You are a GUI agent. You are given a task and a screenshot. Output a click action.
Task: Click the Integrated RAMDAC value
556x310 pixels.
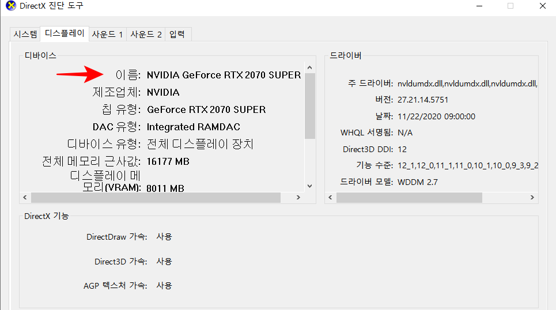pos(194,127)
